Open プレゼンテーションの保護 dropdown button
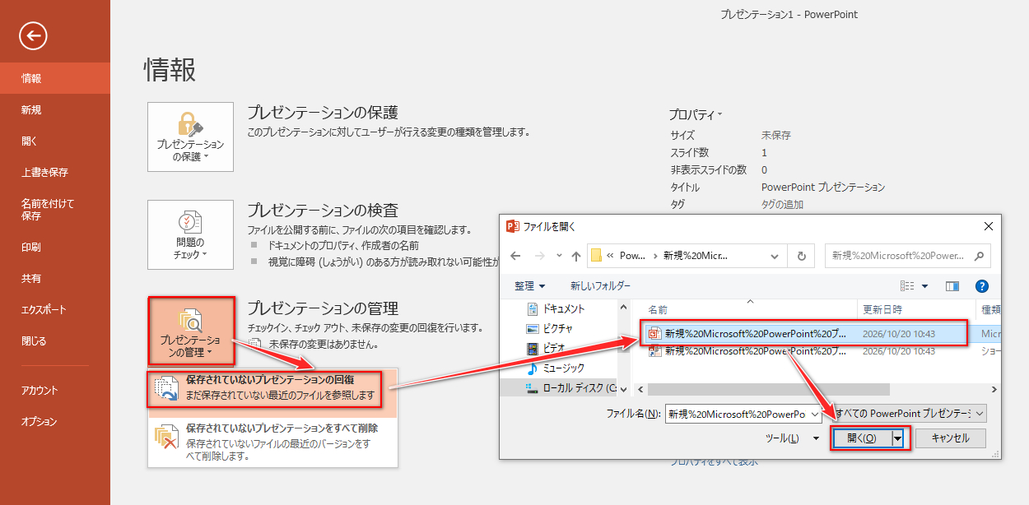The image size is (1029, 505). (190, 137)
